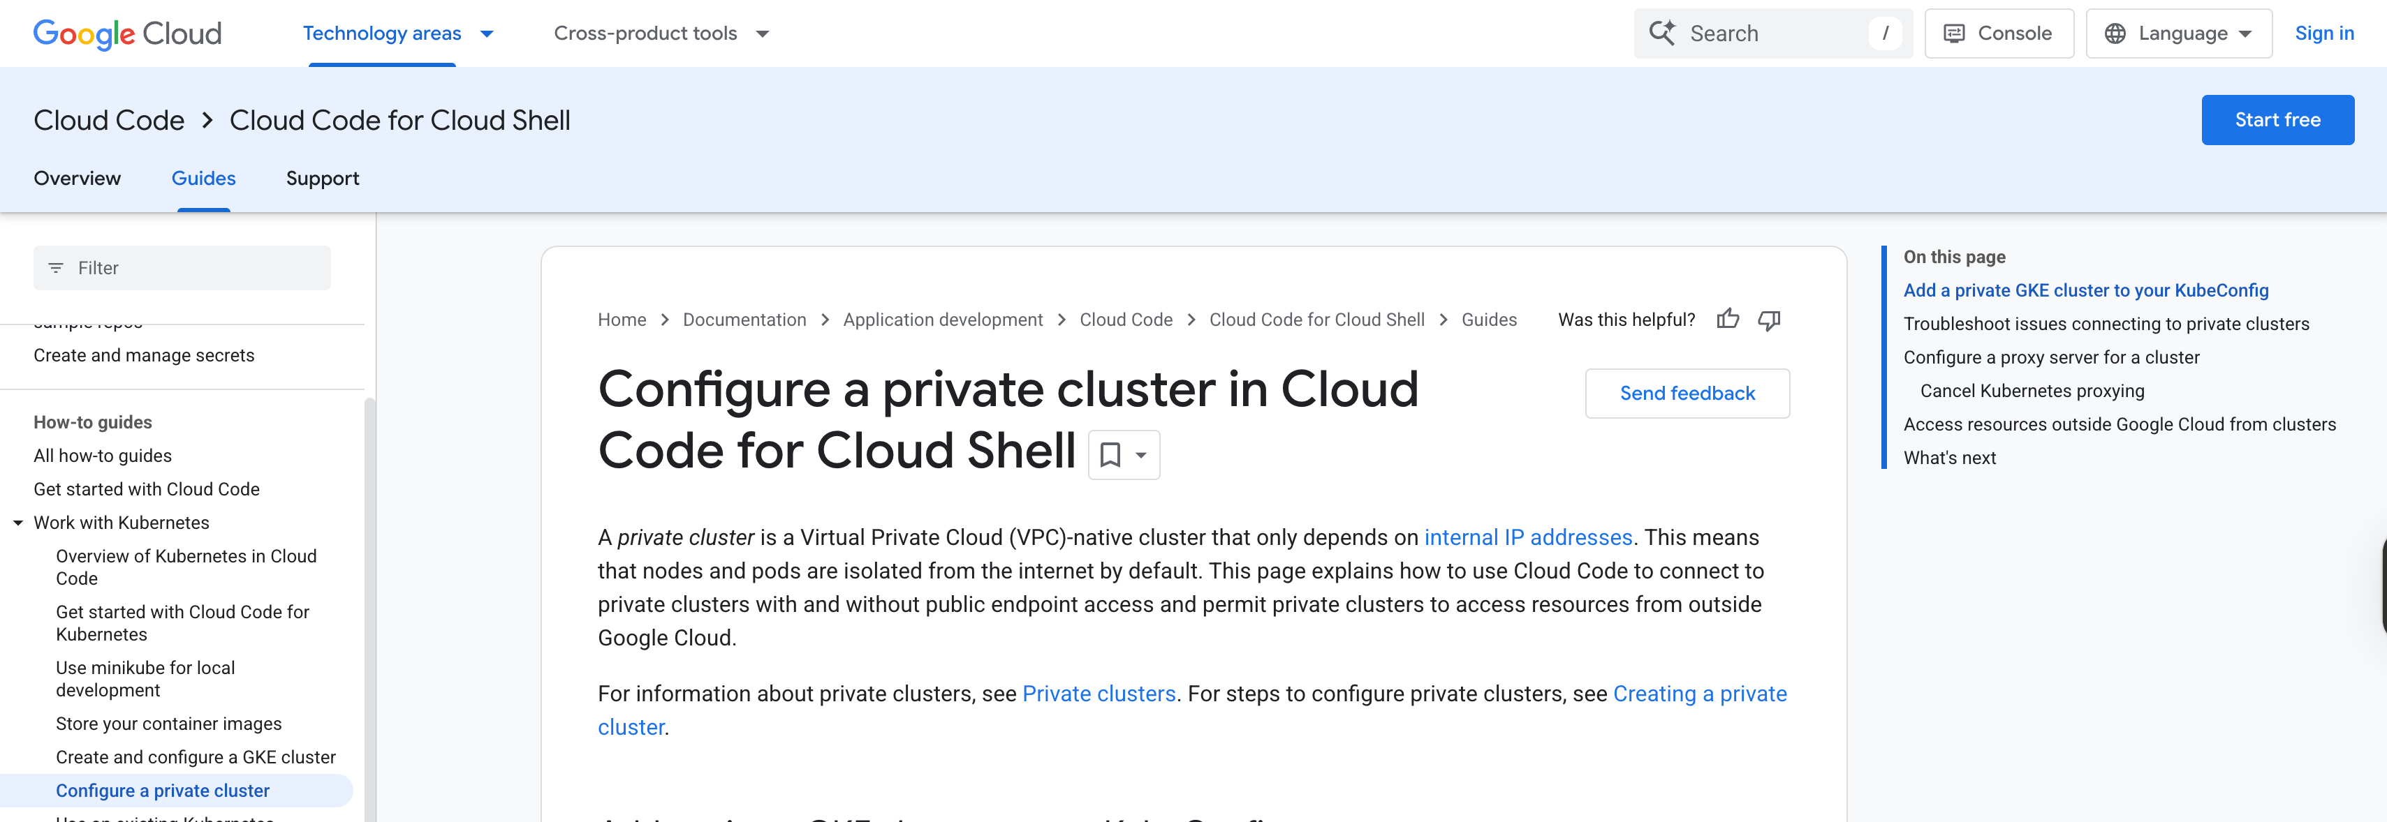2387x822 pixels.
Task: Click the Start free button
Action: 2277,119
